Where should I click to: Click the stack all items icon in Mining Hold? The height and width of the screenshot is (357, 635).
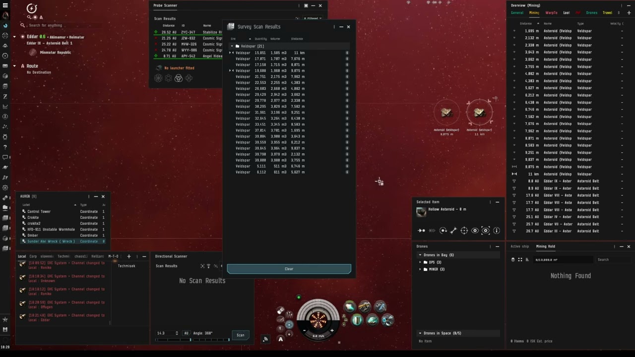pyautogui.click(x=513, y=259)
